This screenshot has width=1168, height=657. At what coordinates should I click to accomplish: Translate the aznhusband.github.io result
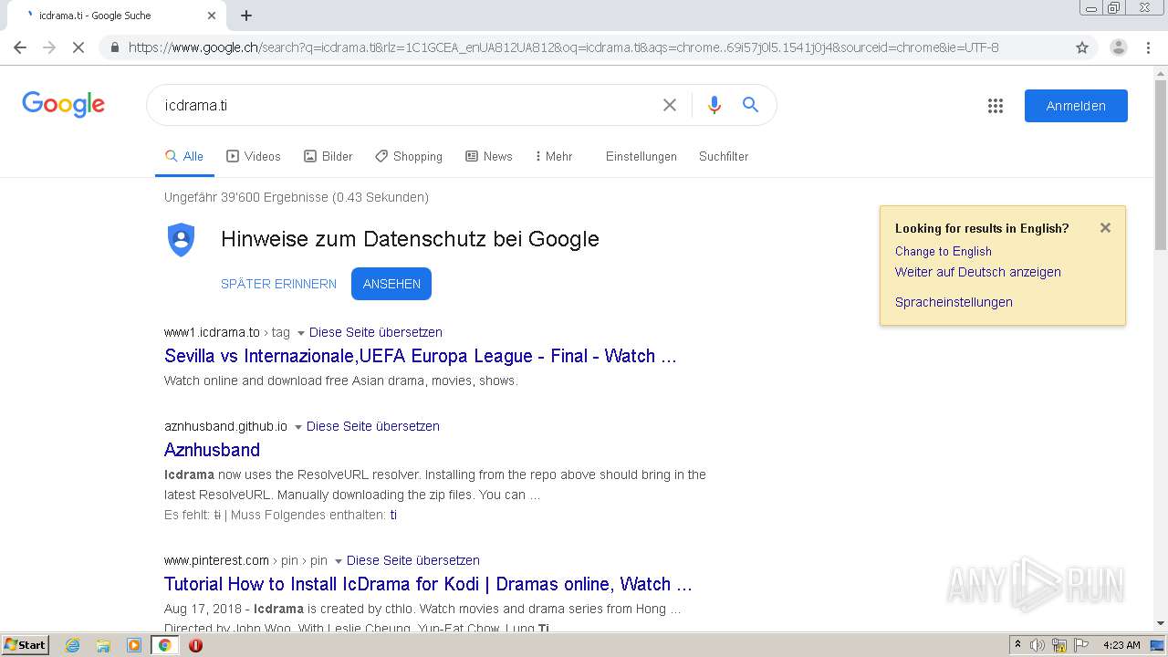point(373,426)
